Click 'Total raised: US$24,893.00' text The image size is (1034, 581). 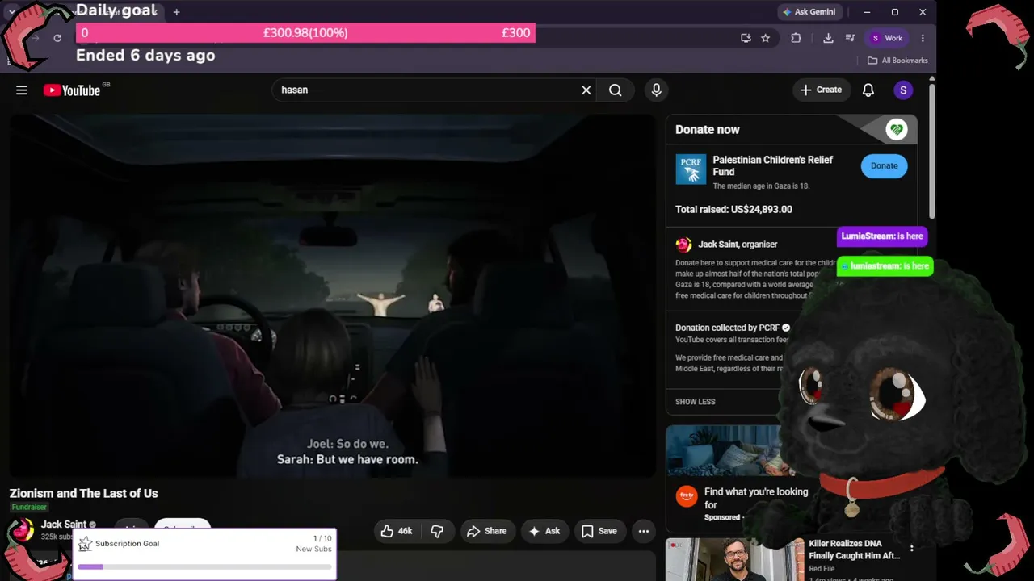click(x=733, y=209)
